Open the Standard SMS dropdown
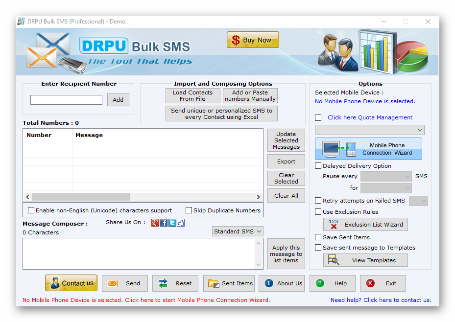 pos(238,231)
